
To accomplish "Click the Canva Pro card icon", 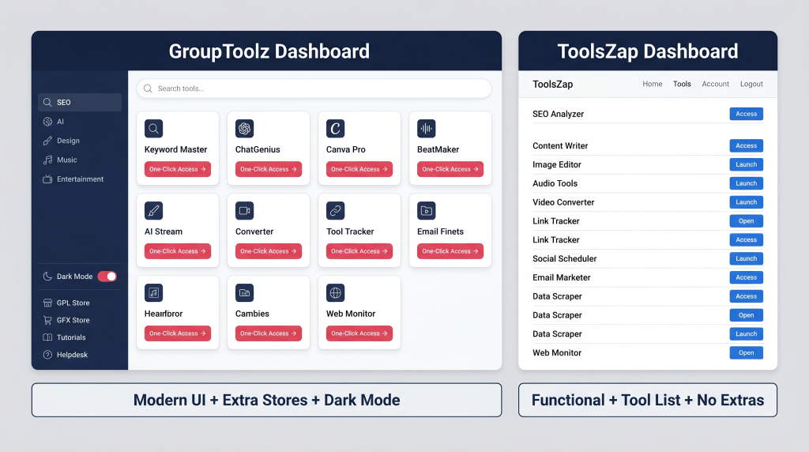I will point(335,129).
